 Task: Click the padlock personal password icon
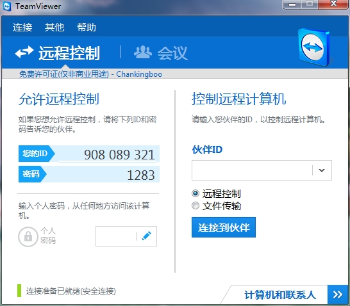[x=28, y=237]
